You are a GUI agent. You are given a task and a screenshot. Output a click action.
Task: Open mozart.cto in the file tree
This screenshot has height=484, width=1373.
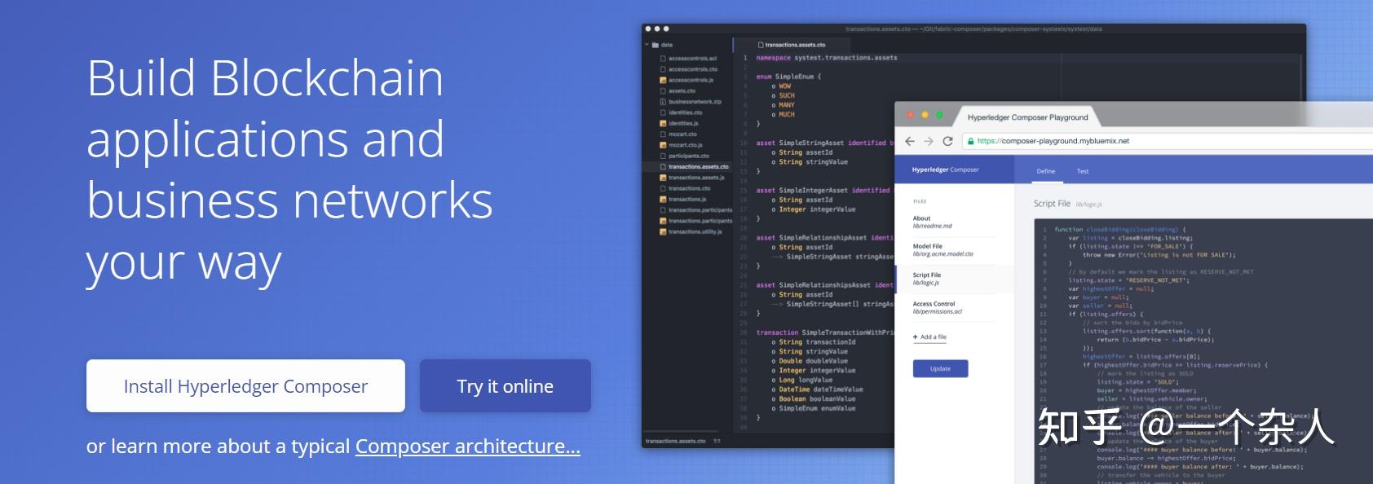point(682,134)
